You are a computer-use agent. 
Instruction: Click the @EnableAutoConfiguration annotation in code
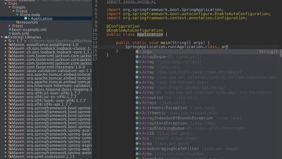click(x=134, y=30)
